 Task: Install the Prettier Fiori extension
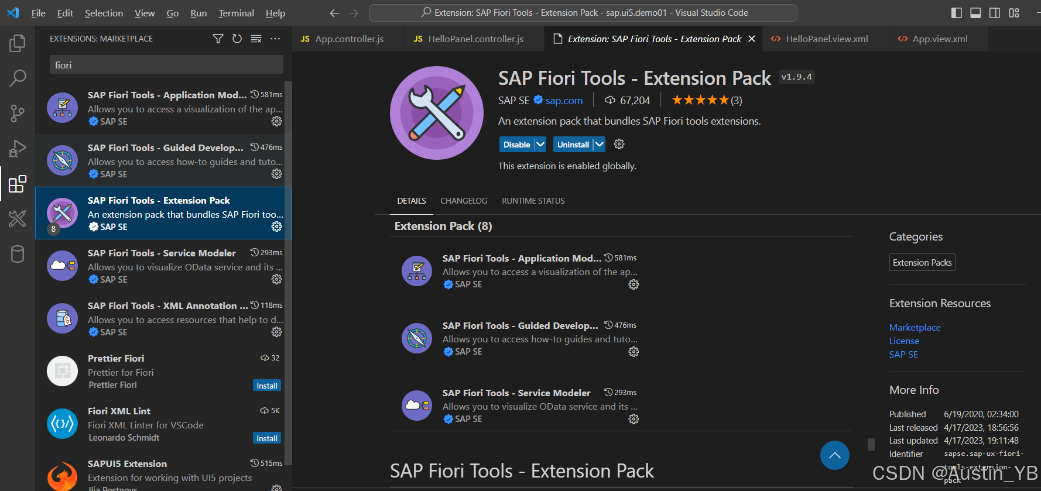pos(267,386)
